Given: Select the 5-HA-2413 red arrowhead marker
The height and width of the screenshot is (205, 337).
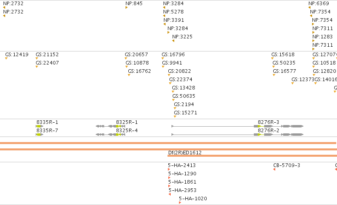Looking at the screenshot, I should point(169,169).
